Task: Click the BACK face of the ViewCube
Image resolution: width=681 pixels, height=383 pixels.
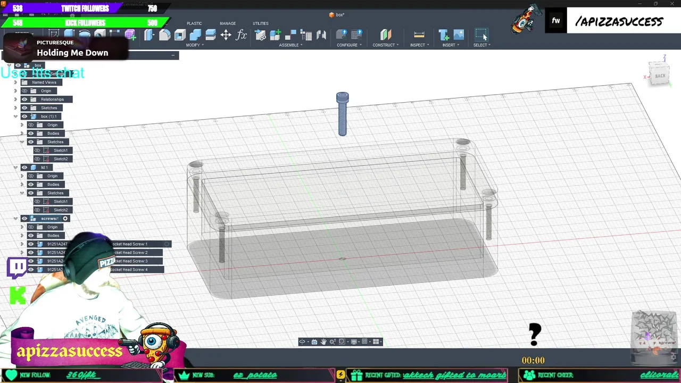Action: click(x=660, y=76)
